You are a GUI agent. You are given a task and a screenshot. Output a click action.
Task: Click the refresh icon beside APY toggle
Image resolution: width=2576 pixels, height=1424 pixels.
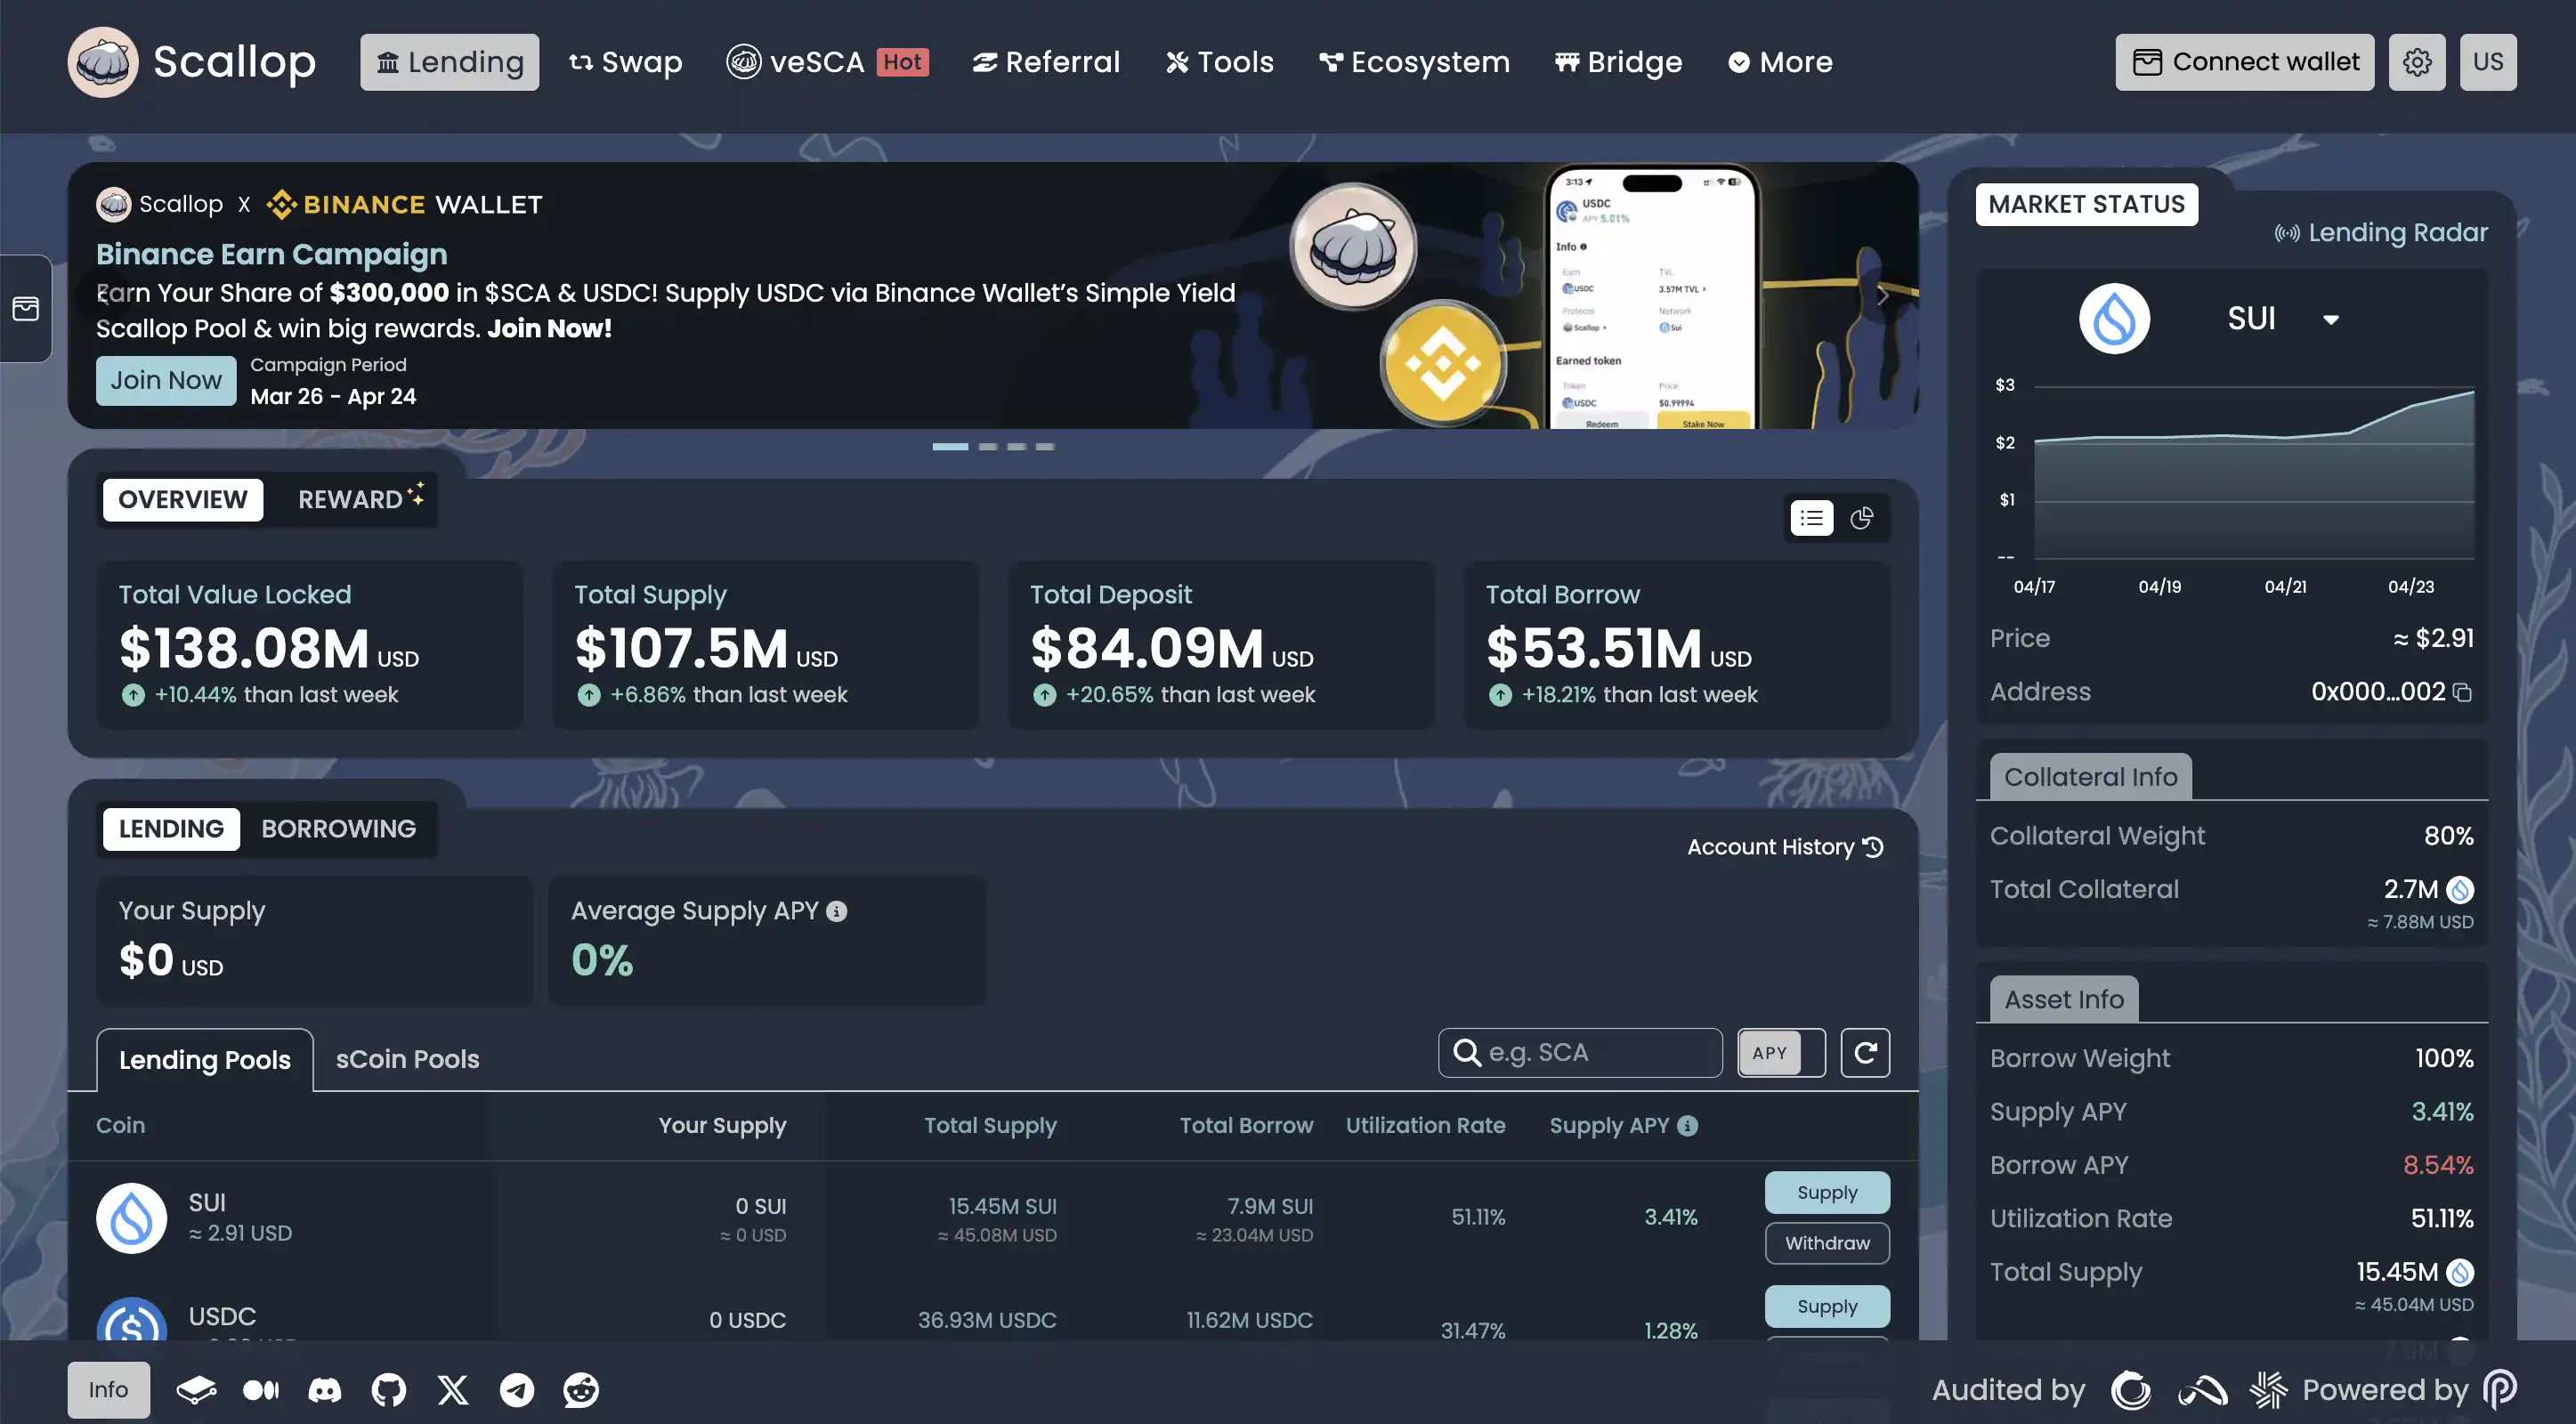[x=1865, y=1053]
